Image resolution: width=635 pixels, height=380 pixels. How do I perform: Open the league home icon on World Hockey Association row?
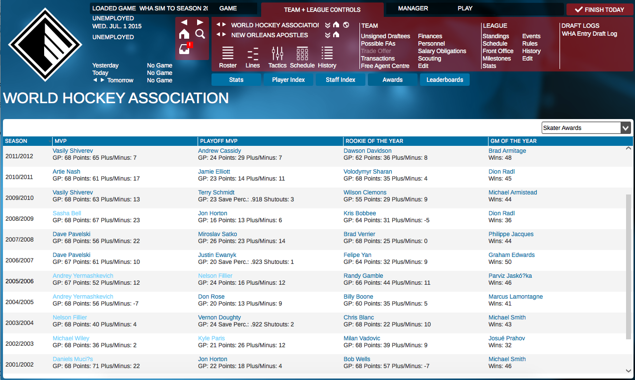(336, 25)
